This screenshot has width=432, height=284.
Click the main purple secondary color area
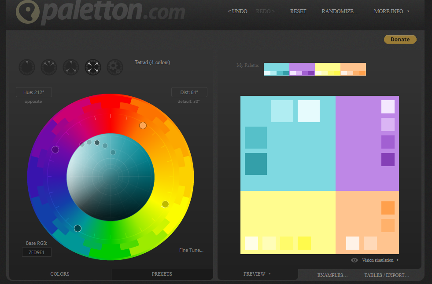[x=358, y=143]
